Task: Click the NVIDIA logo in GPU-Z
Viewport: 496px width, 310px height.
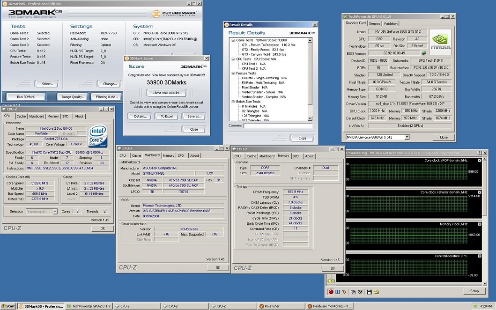Action: (x=440, y=42)
